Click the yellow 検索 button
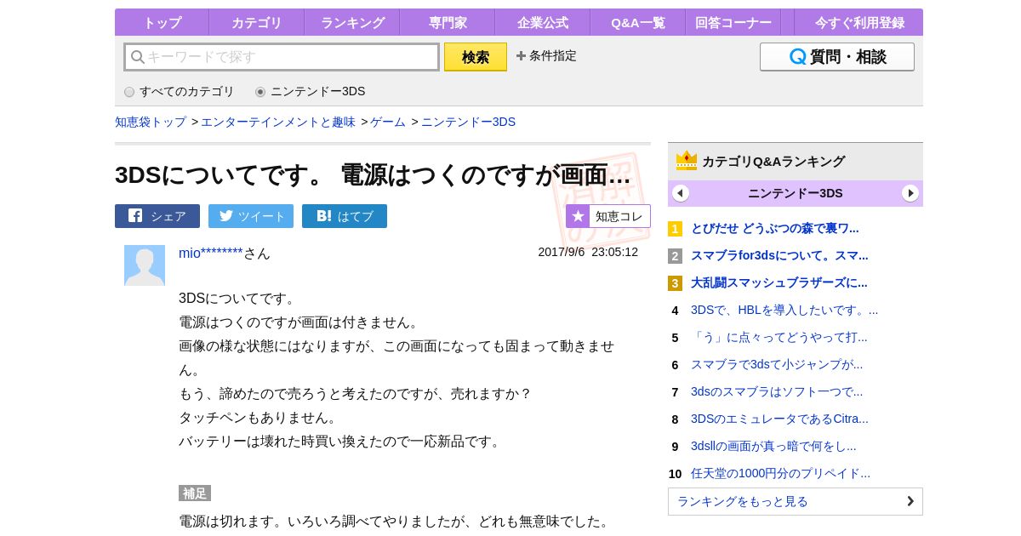The width and height of the screenshot is (1021, 536). 476,57
